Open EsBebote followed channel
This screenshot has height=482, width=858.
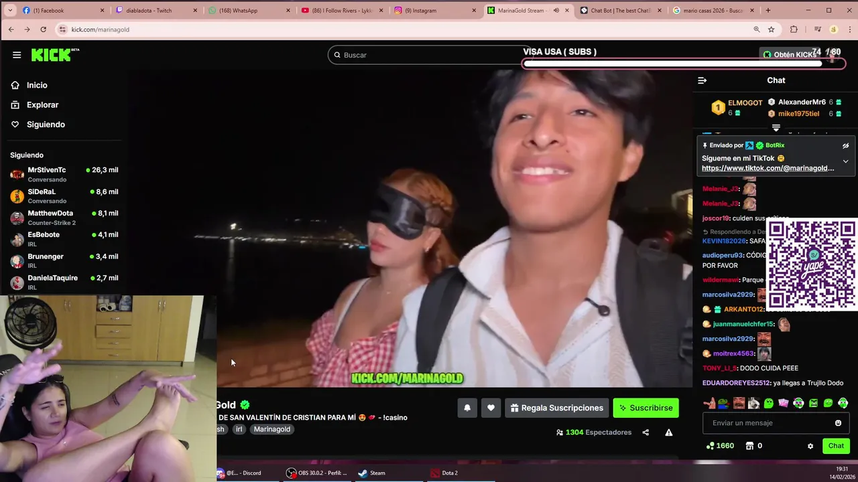[64, 239]
